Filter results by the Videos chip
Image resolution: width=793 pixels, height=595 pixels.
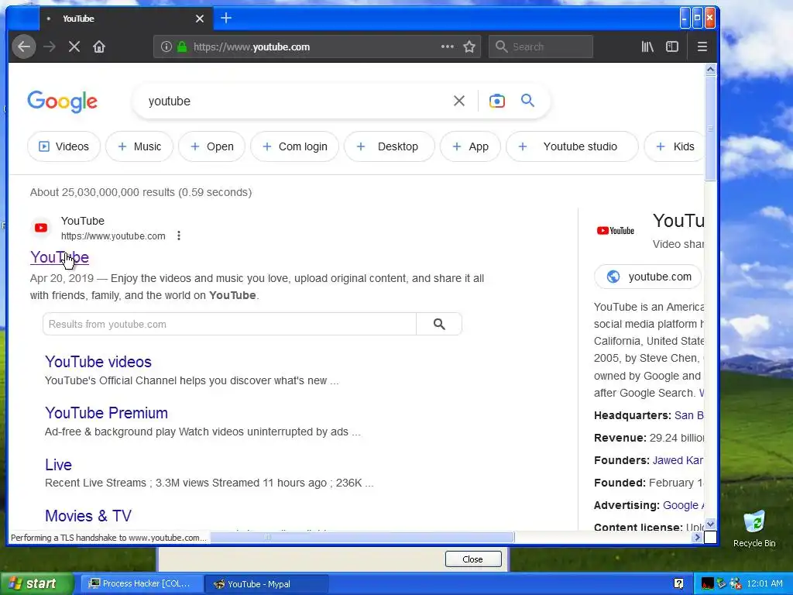coord(64,146)
